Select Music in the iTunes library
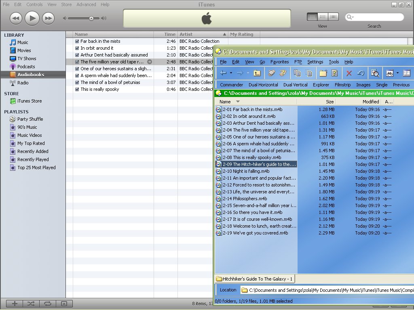 tap(23, 42)
